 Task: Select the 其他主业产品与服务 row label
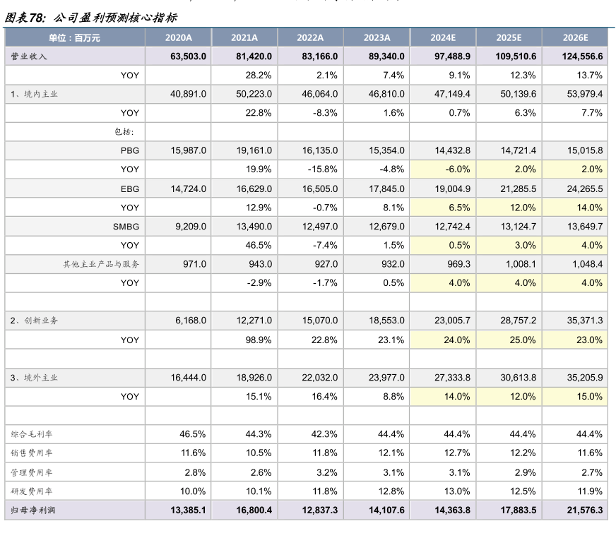coord(101,264)
